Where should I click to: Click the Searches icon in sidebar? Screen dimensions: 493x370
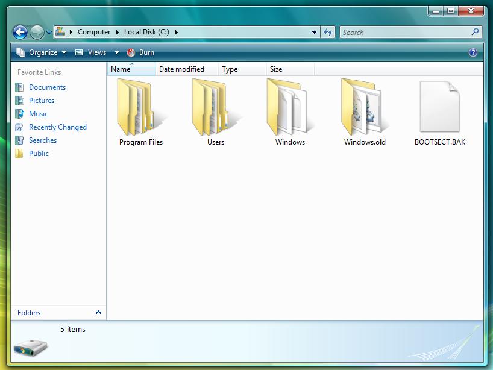click(x=19, y=140)
